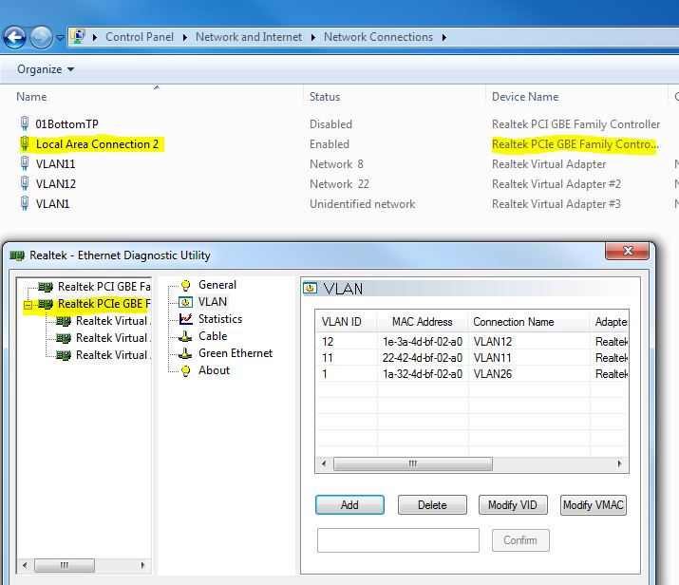Image resolution: width=679 pixels, height=585 pixels.
Task: Click Realtek Virtual Adapter #3 device name
Action: tap(556, 204)
